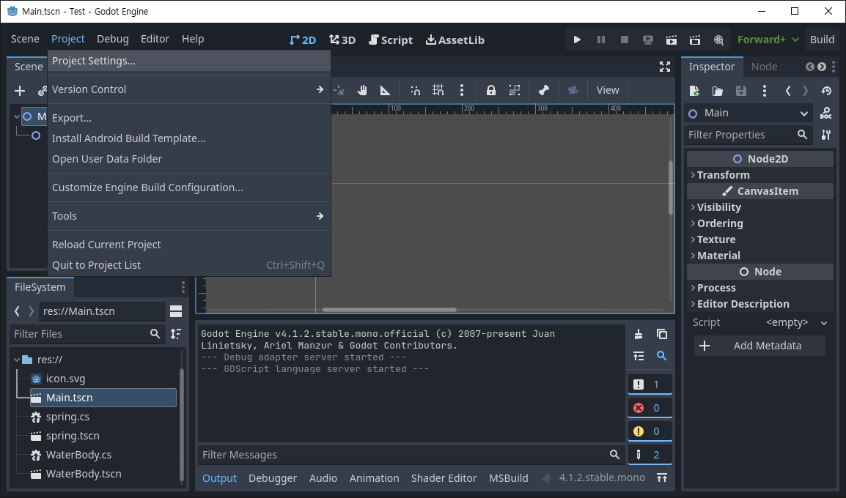Open Inspector object history list
Viewport: 846px width, 498px height.
click(x=826, y=91)
